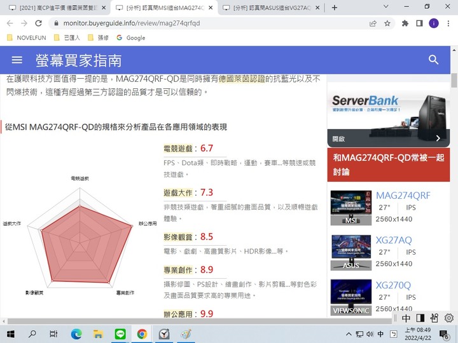Open the Windows Start menu

coord(11,334)
